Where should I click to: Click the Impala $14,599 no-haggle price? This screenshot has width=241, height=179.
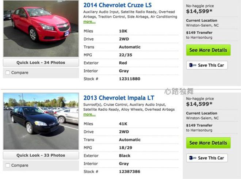pyautogui.click(x=199, y=104)
